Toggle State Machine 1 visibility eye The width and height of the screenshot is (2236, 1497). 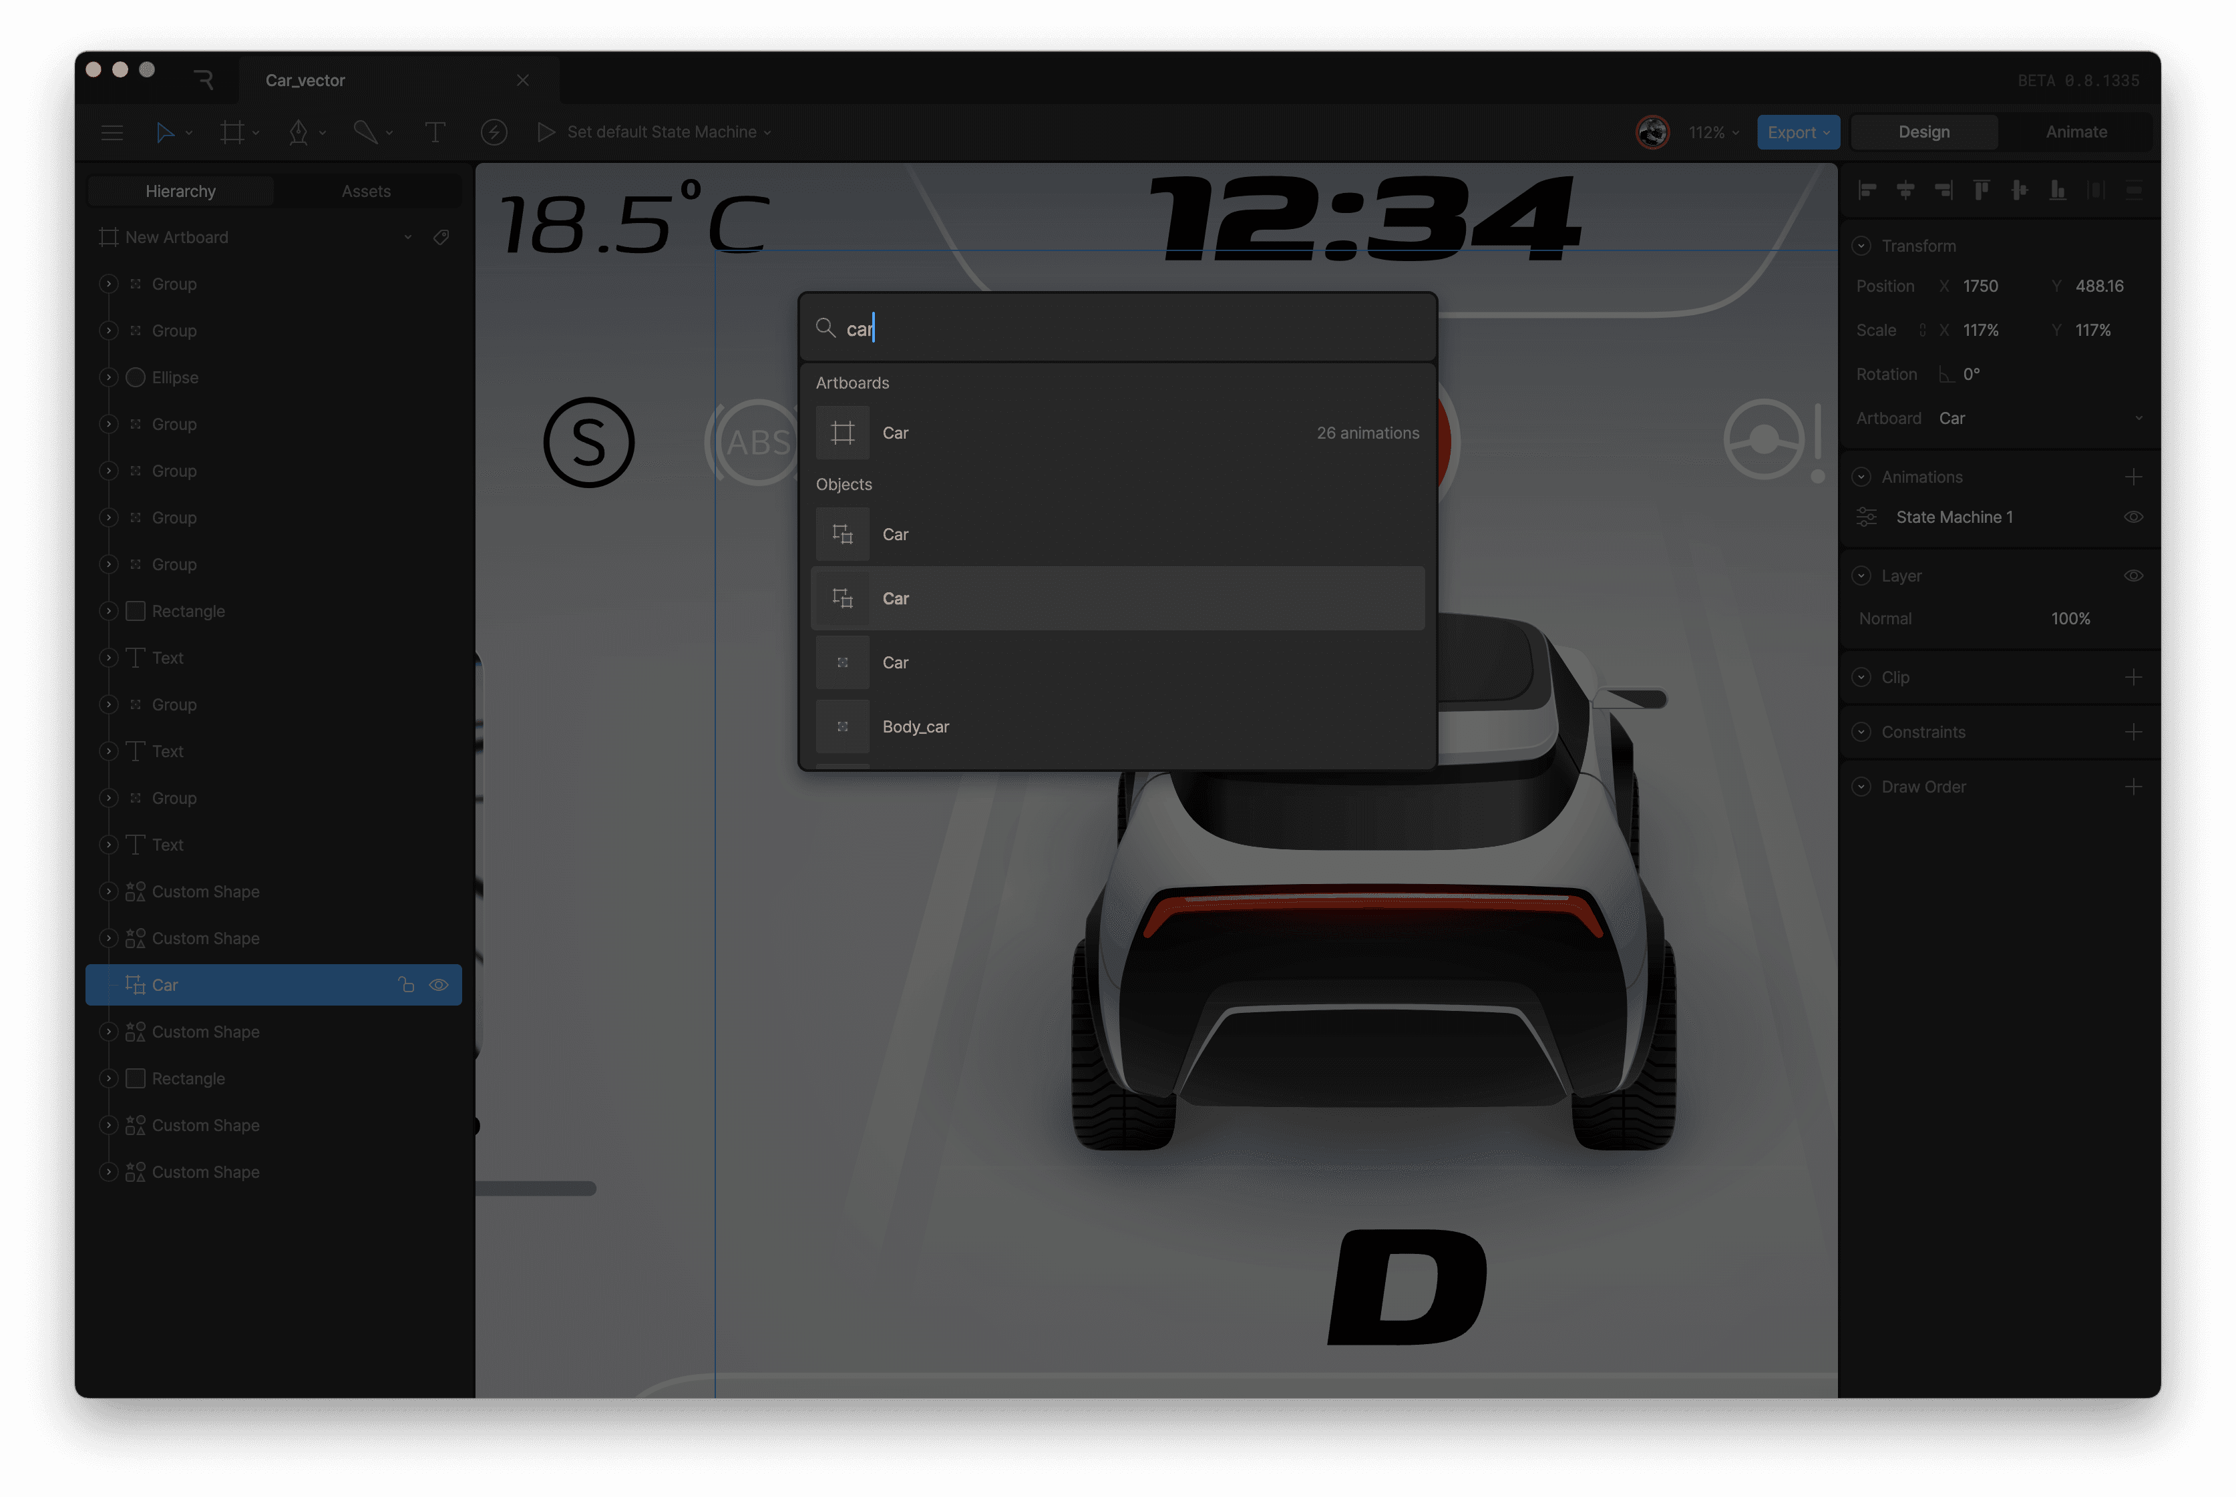[2133, 517]
